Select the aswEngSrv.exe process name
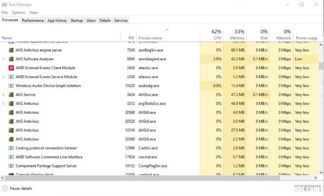Image resolution: width=324 pixels, height=196 pixels. [x=151, y=50]
